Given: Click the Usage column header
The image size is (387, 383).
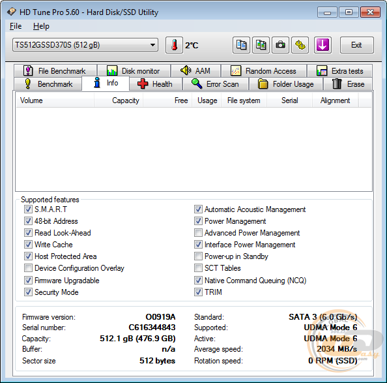Looking at the screenshot, I should (207, 100).
